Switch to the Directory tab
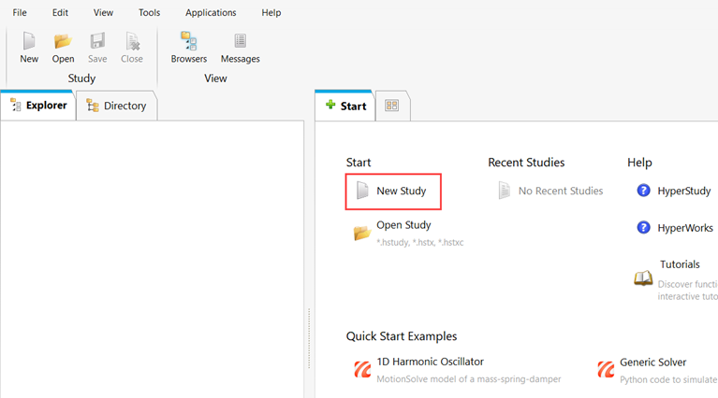 [116, 106]
